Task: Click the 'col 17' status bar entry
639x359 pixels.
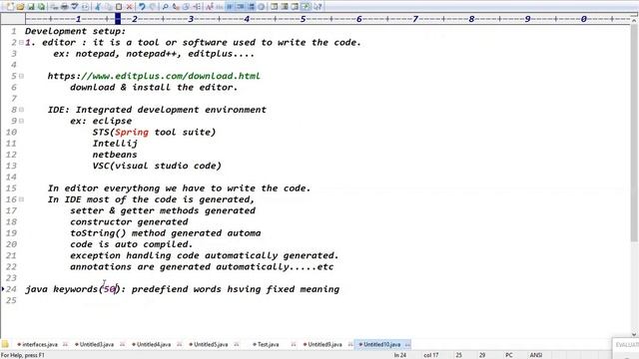Action: pos(430,355)
